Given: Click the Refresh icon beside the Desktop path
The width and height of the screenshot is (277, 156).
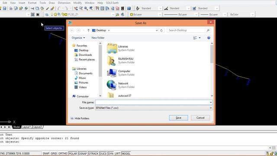Looking at the screenshot, I should pos(161,30).
